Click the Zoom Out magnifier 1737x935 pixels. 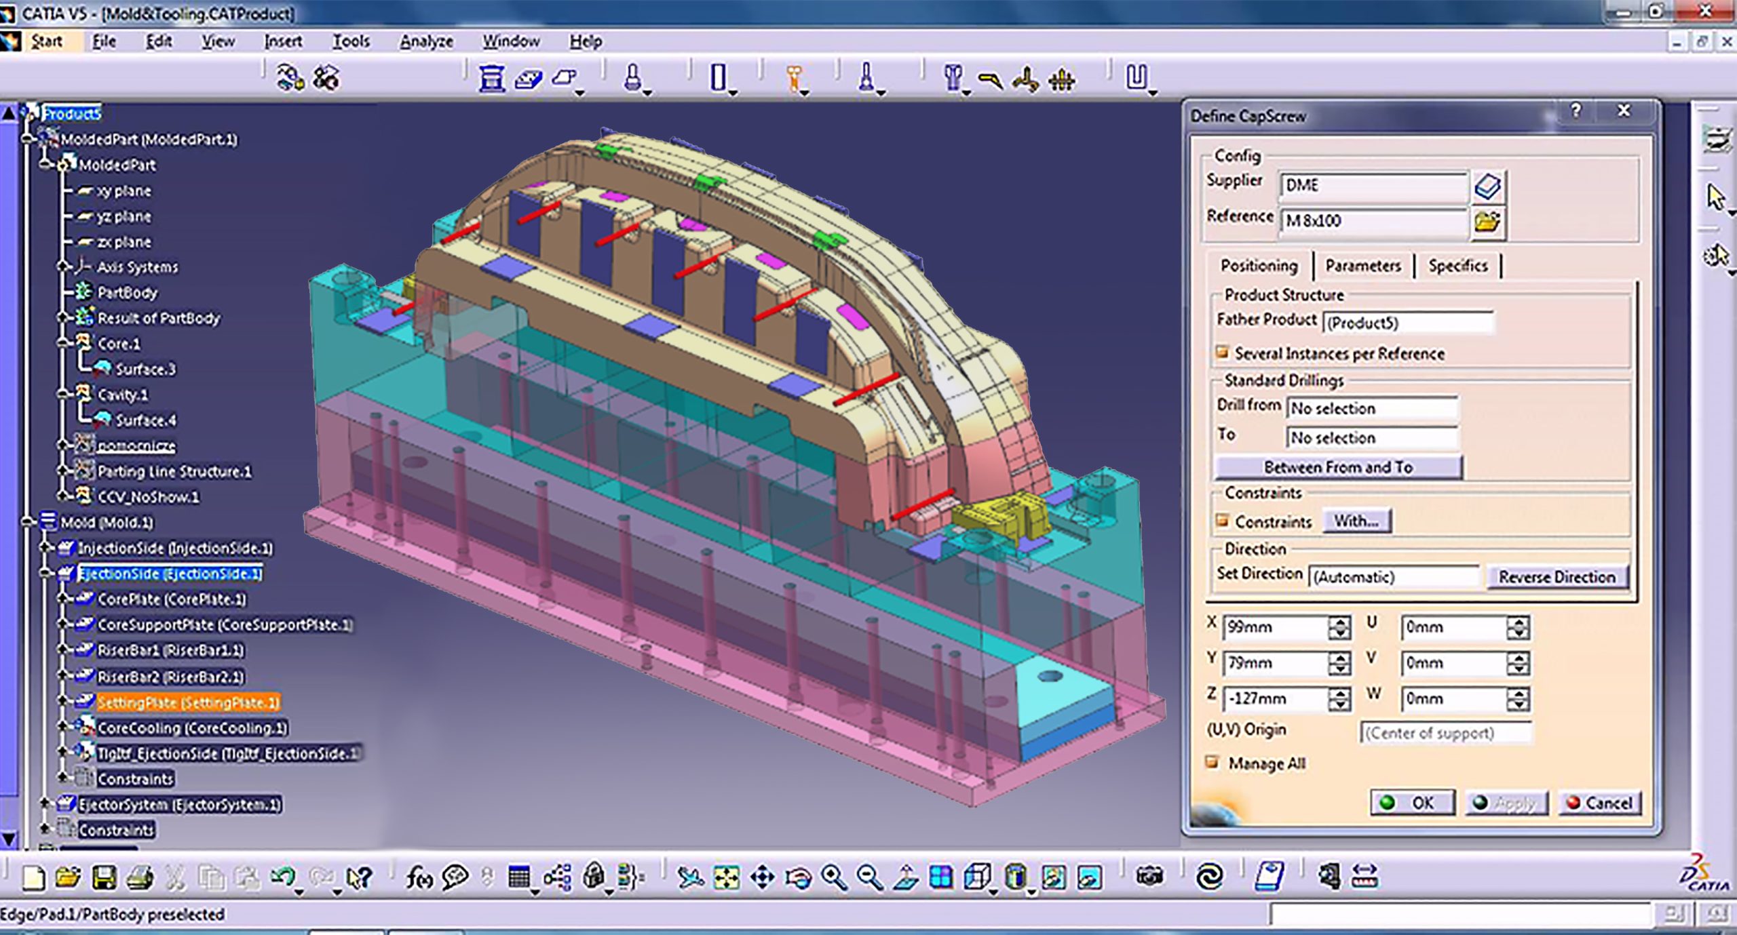pos(869,877)
